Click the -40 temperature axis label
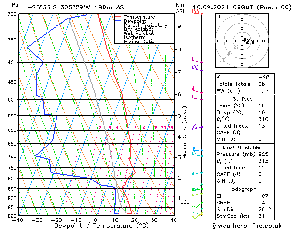Image resolution: width=296 pixels, height=229 pixels. 17,220
